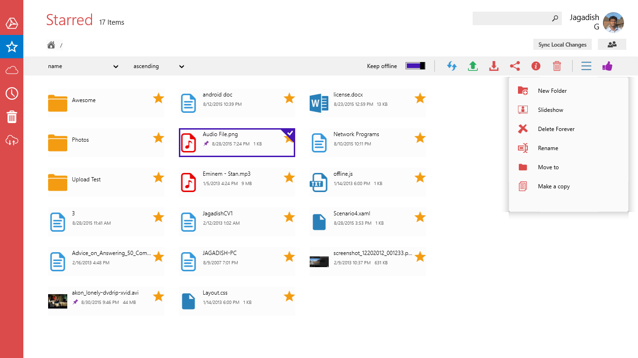Screen dimensions: 638x358
Task: Click the people sharing button below profile
Action: [612, 45]
